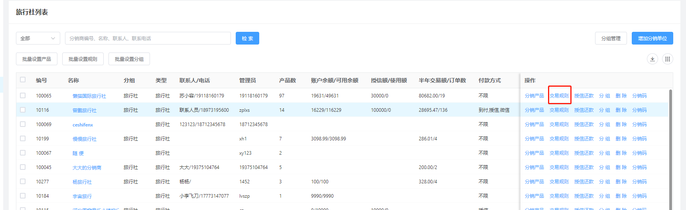Open the column settings grid icon
This screenshot has height=210, width=686.
(x=667, y=59)
